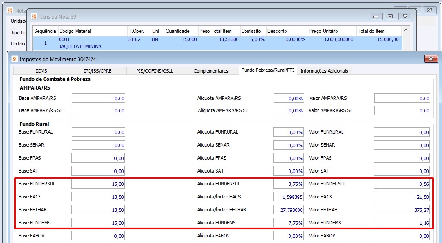Screen dimensions: 442x243
Task: Go to the Complementares tab
Action: tap(211, 71)
